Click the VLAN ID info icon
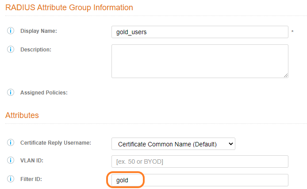This screenshot has width=307, height=189. [x=11, y=161]
